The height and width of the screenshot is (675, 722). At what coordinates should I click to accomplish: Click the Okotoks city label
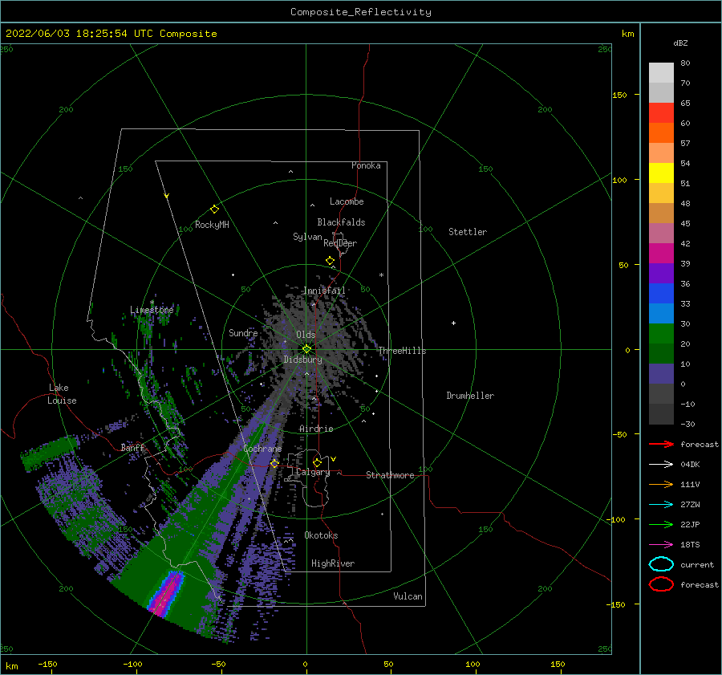point(321,535)
